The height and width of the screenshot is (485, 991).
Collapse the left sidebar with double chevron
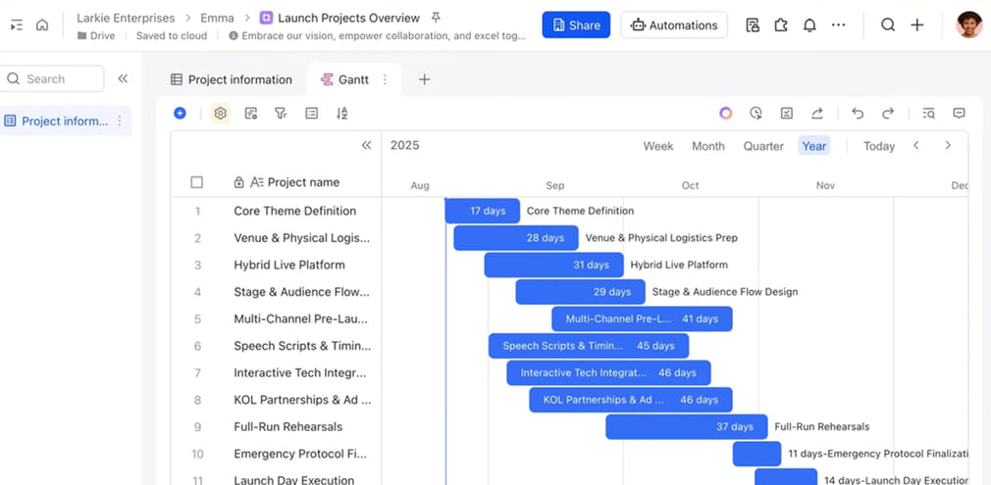[x=123, y=78]
